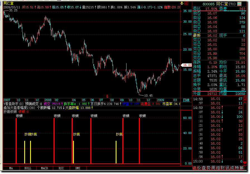Image resolution: width=250 pixels, height=174 pixels.
Task: Switch to the BOLL indicator tab
Action: click(28, 168)
